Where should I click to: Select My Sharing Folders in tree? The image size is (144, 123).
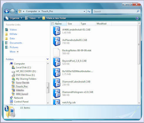(26, 79)
